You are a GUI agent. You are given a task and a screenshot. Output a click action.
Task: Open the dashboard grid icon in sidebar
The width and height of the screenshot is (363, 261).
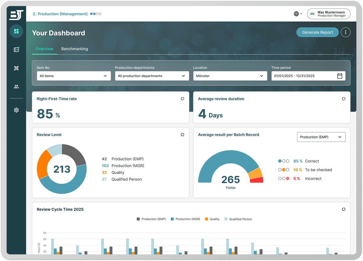click(x=16, y=31)
